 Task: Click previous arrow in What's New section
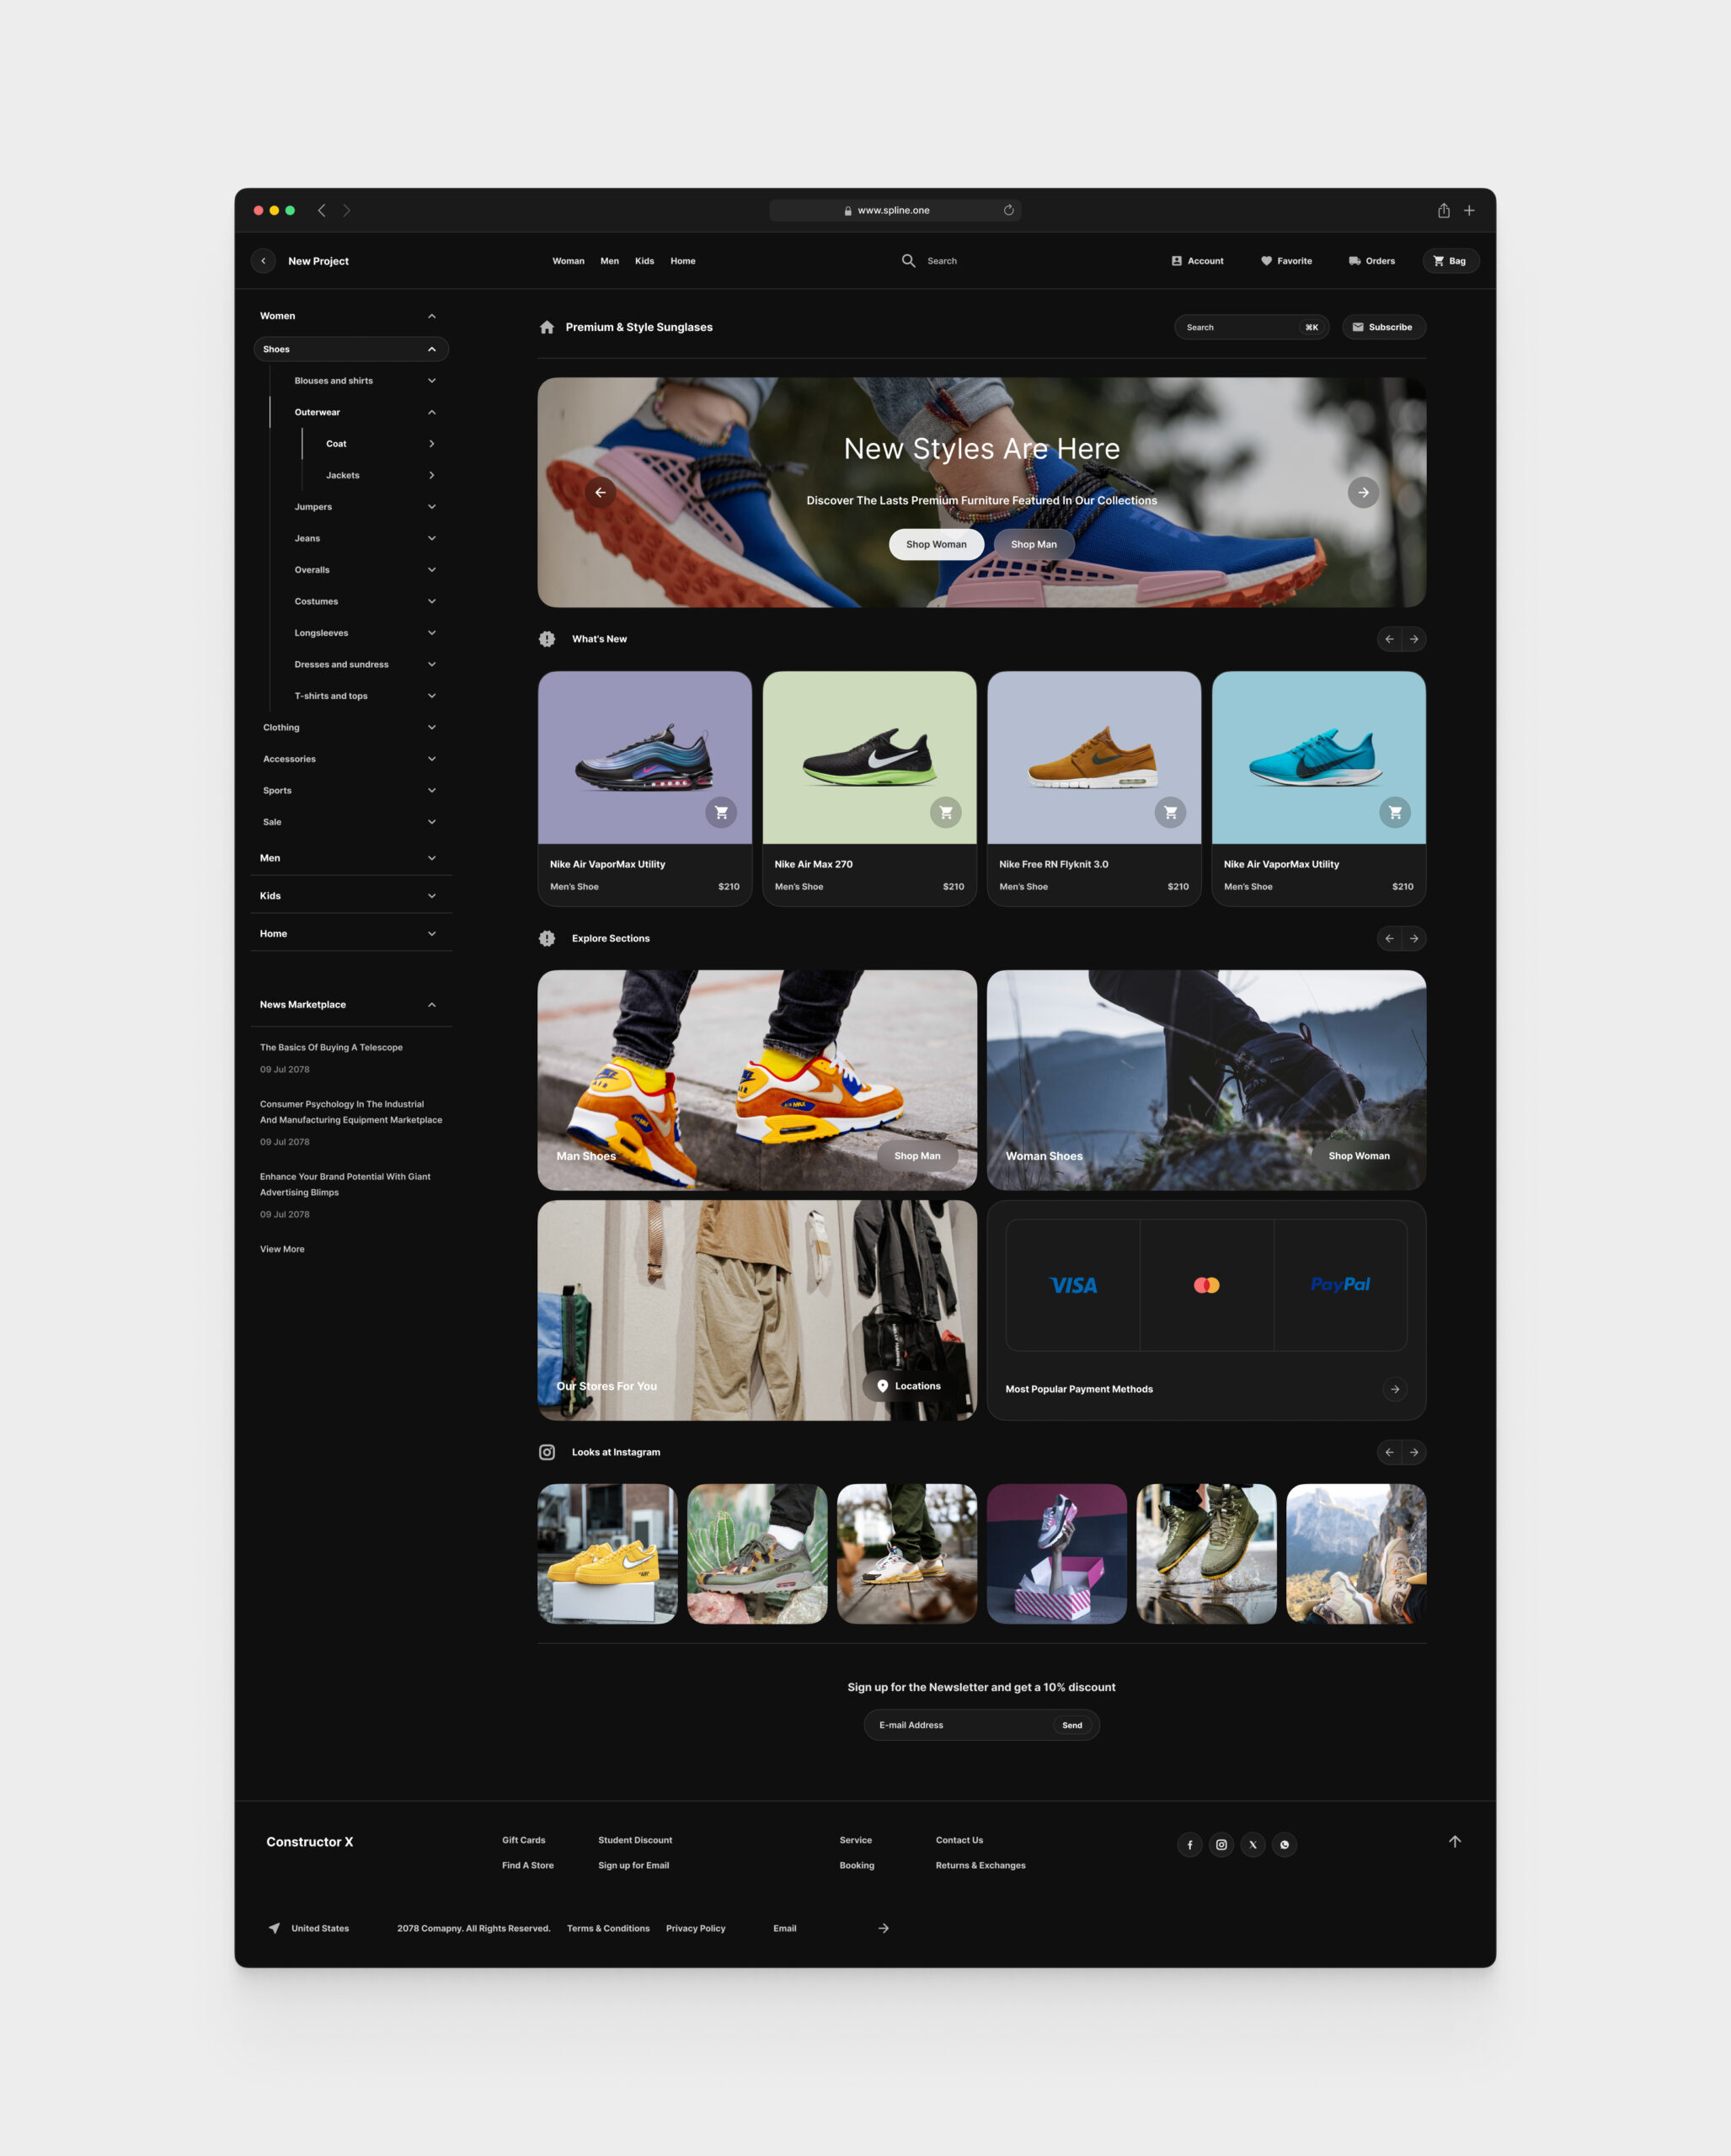pos(1389,639)
